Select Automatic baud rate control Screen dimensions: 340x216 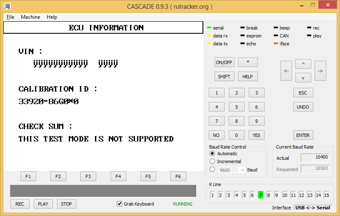coord(212,154)
